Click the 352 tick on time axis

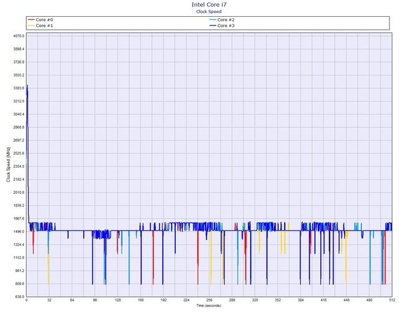click(278, 300)
